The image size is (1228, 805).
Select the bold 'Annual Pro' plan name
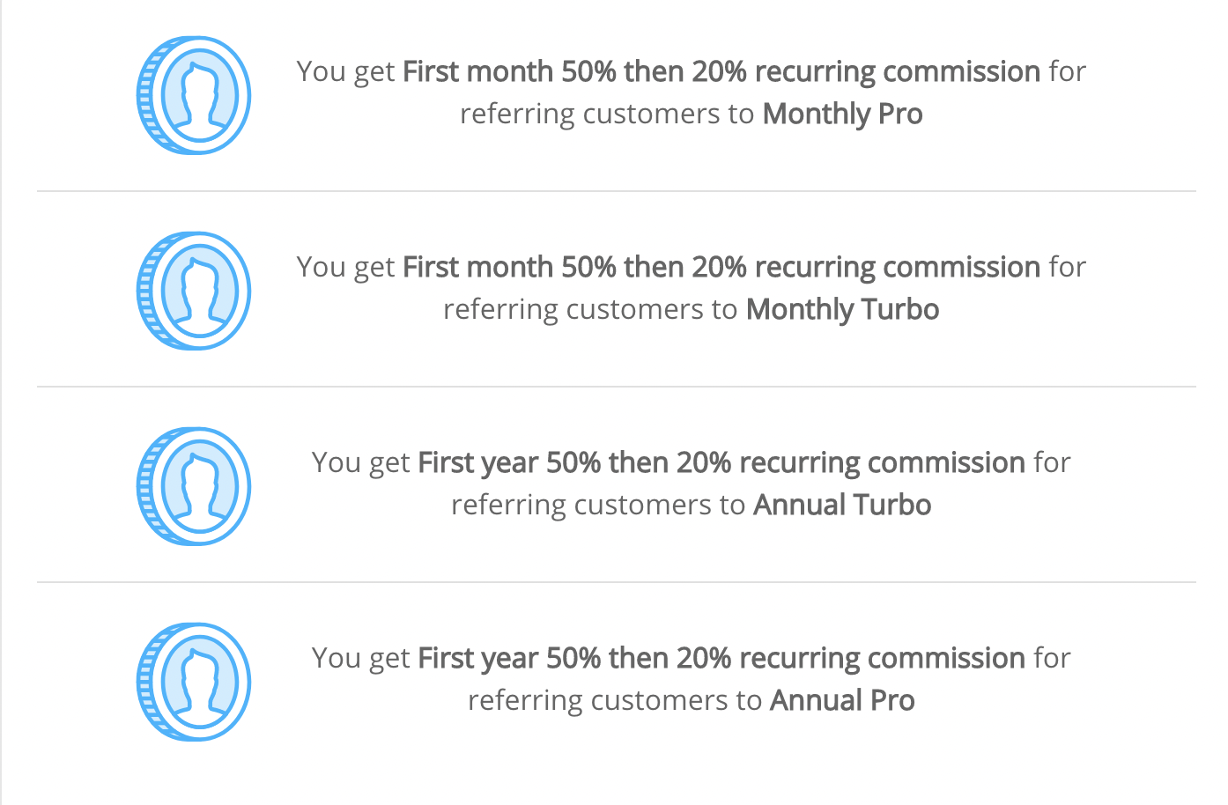click(x=843, y=700)
